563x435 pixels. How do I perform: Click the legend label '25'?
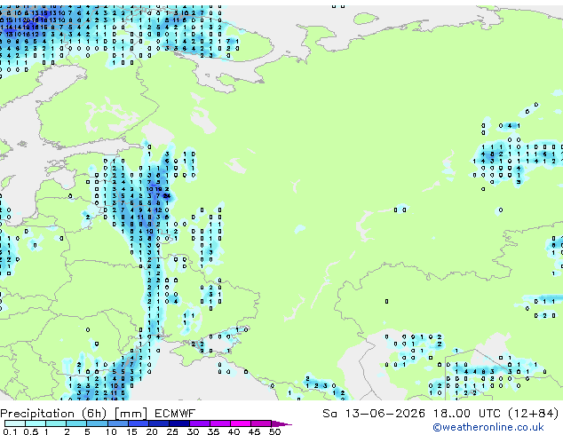[172, 431]
